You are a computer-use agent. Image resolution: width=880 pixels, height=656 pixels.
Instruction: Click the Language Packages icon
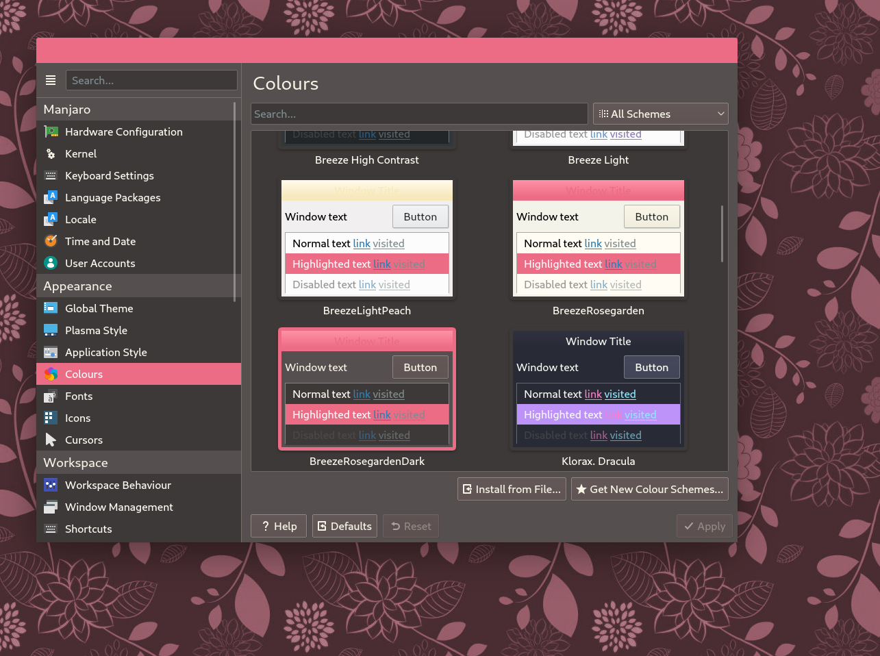click(51, 197)
